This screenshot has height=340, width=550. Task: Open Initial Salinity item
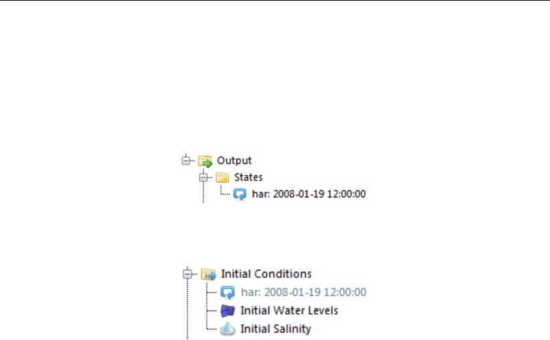click(x=276, y=329)
